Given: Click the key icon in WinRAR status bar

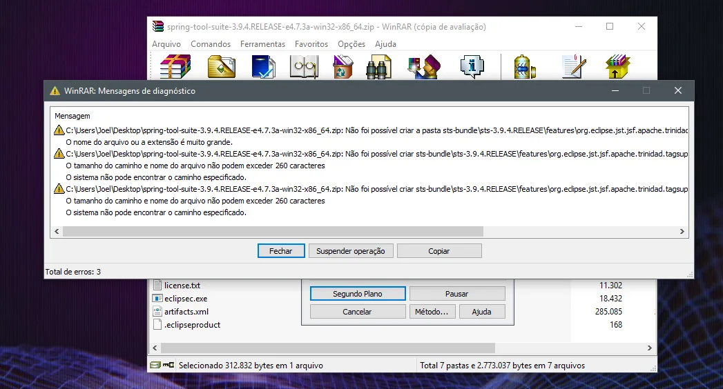Looking at the screenshot, I should [x=168, y=365].
